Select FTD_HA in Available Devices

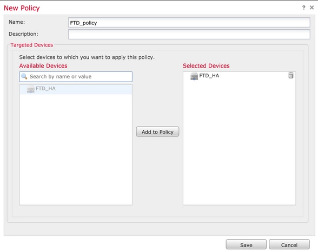[x=76, y=89]
